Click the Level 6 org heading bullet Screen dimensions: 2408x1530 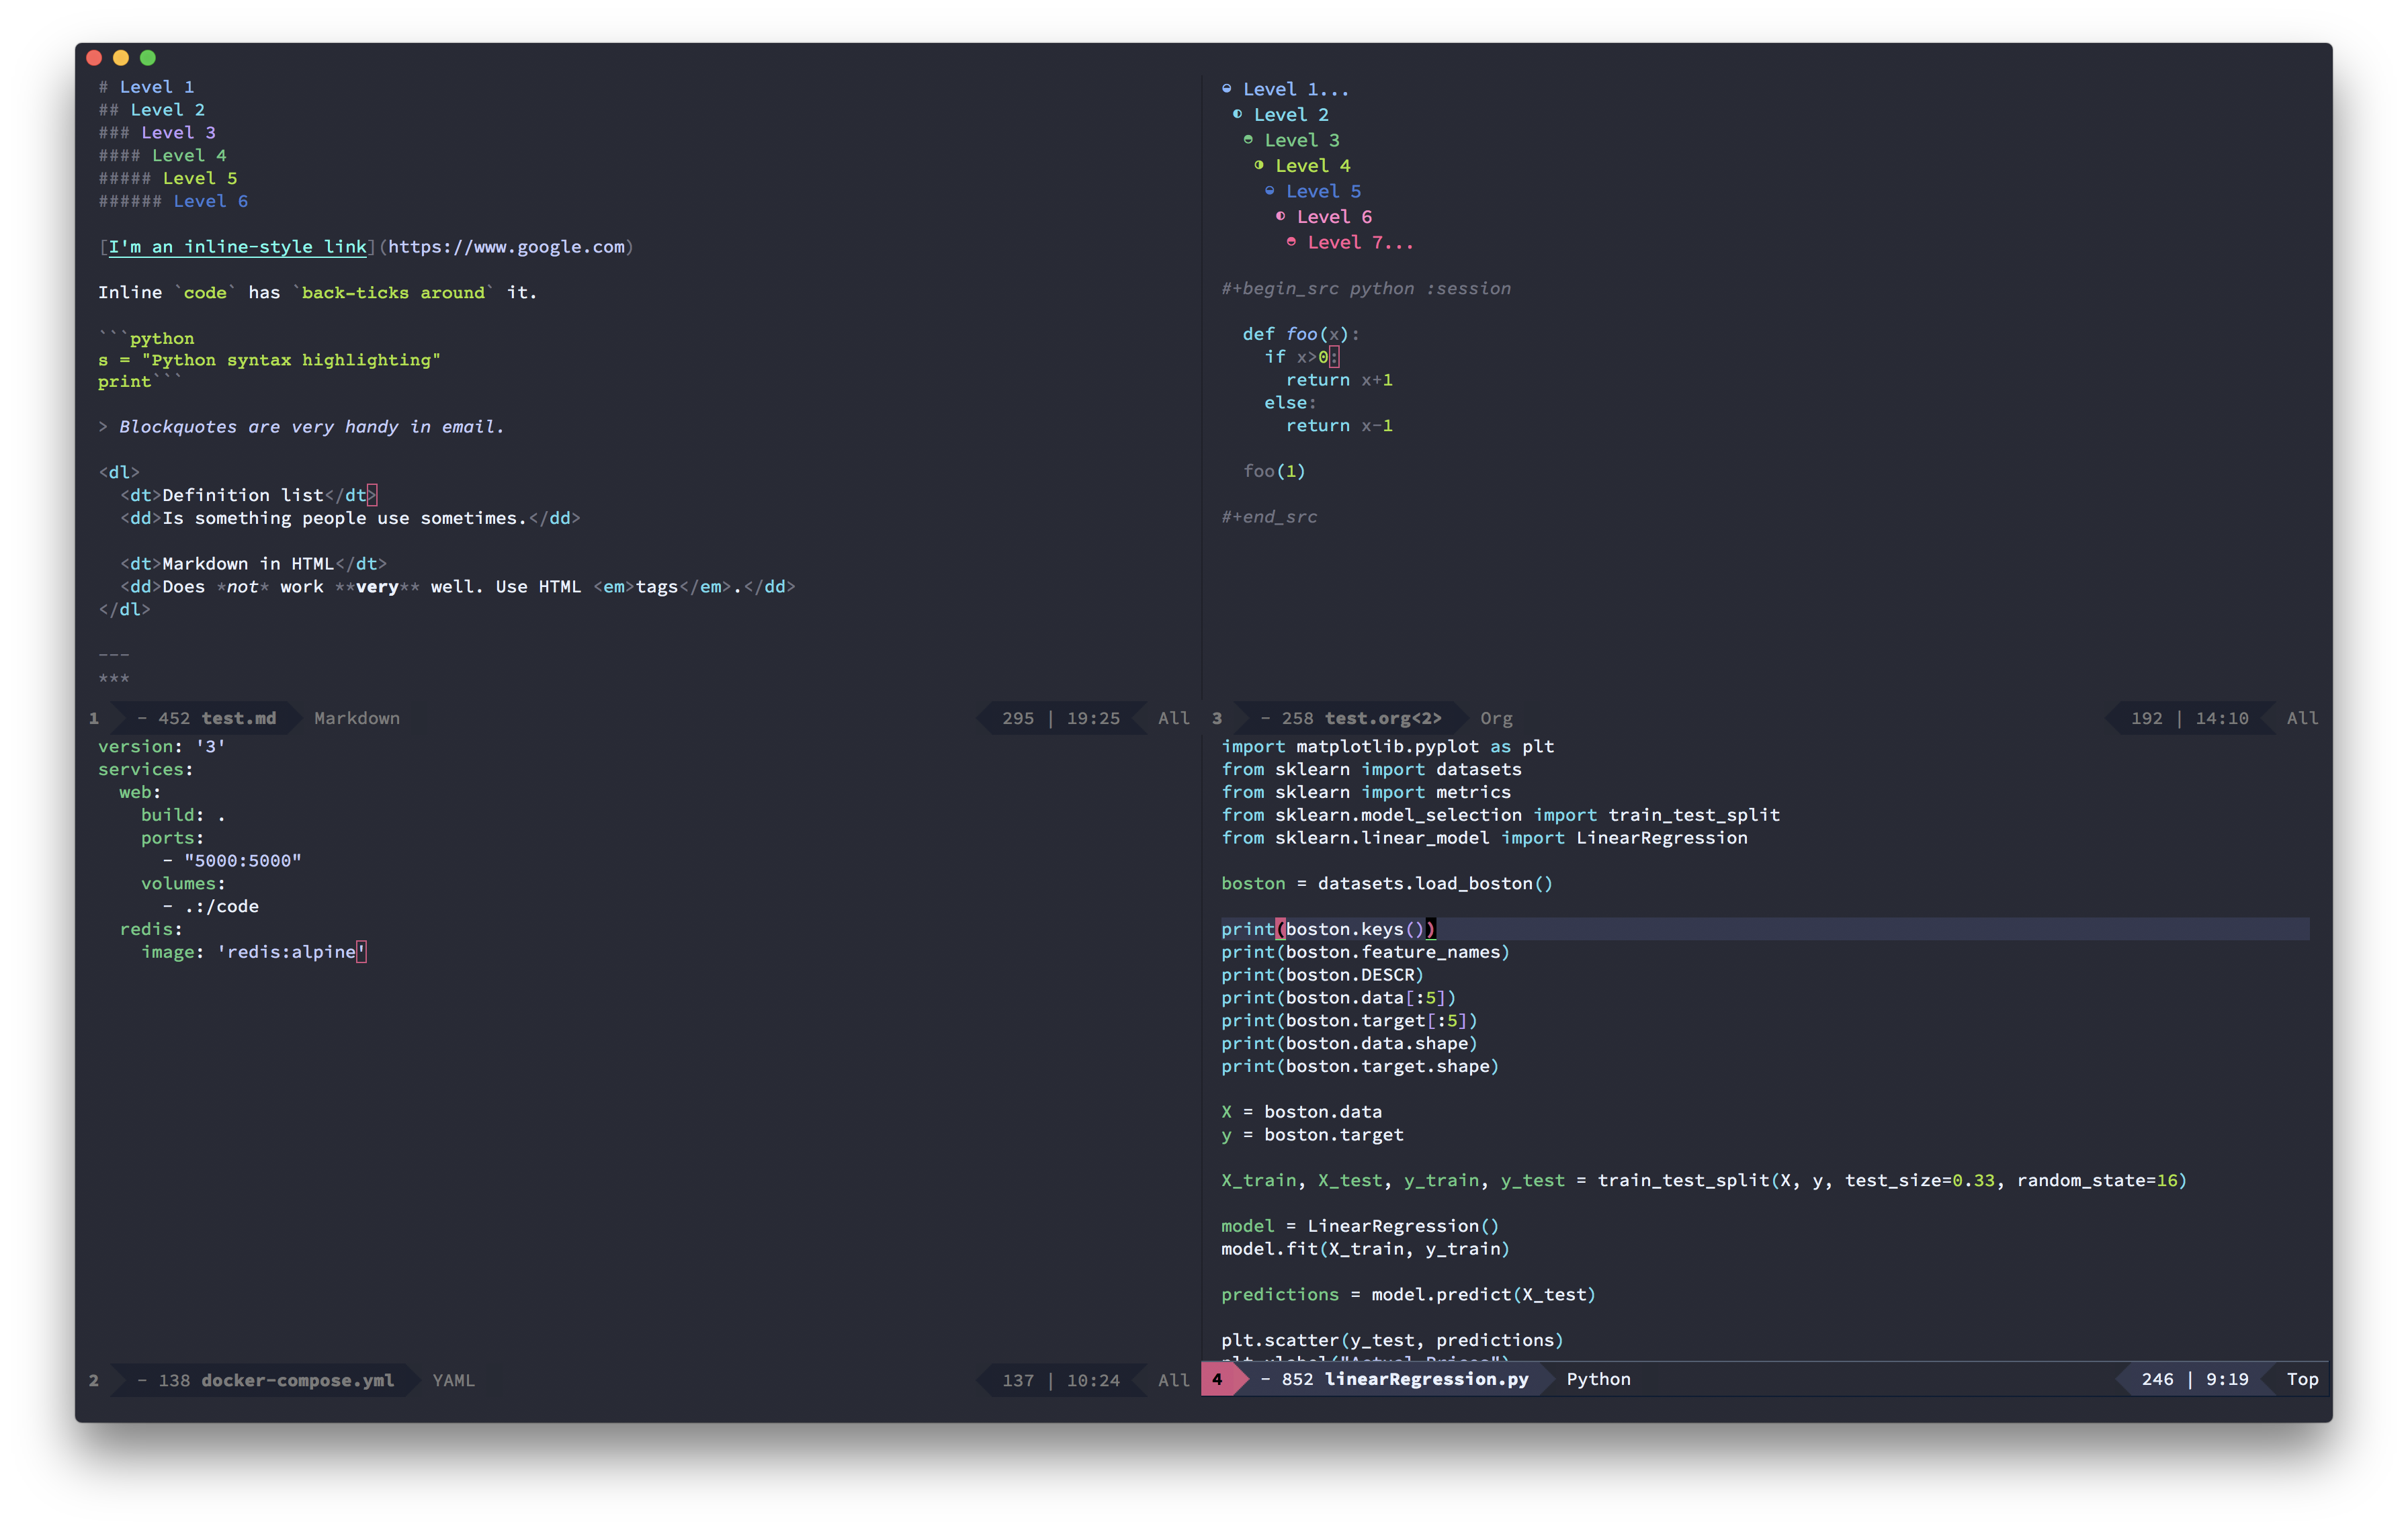tap(1281, 216)
